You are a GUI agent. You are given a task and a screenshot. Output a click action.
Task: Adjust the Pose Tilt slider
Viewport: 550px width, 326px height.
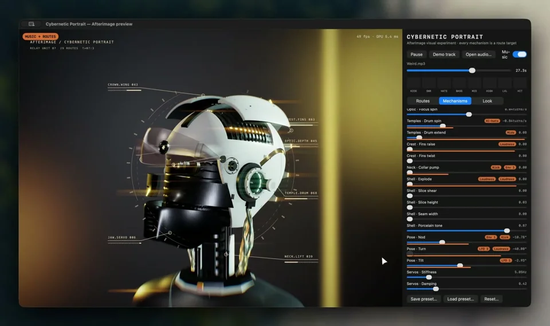466,266
